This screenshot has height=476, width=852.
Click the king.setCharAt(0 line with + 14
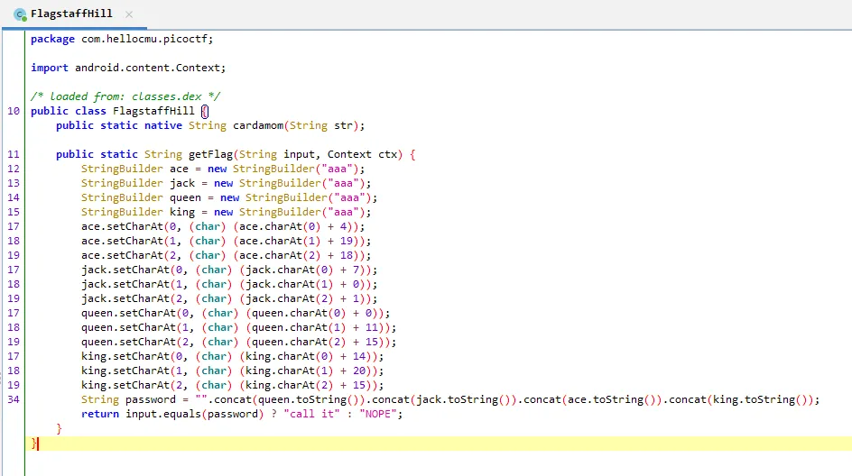click(232, 356)
